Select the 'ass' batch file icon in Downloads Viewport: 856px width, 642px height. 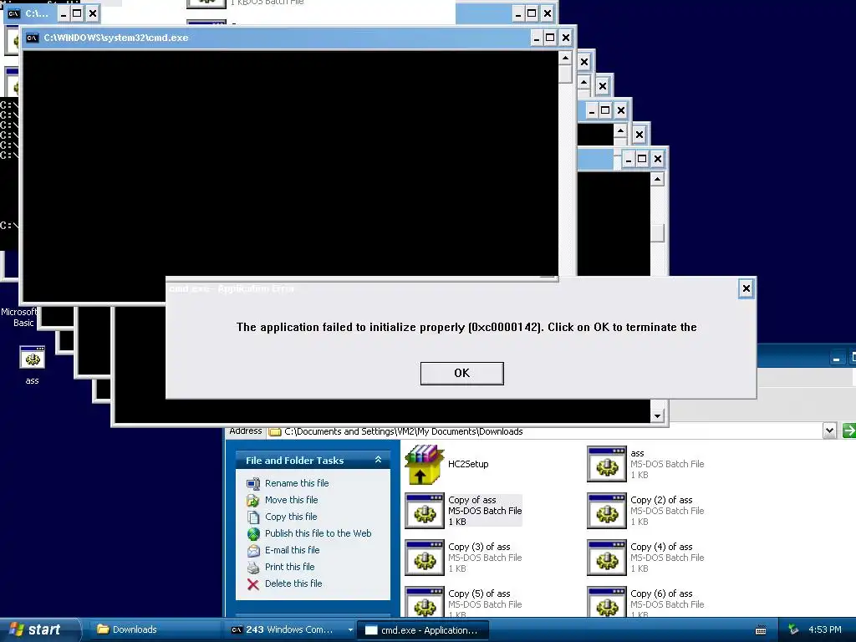pyautogui.click(x=607, y=465)
